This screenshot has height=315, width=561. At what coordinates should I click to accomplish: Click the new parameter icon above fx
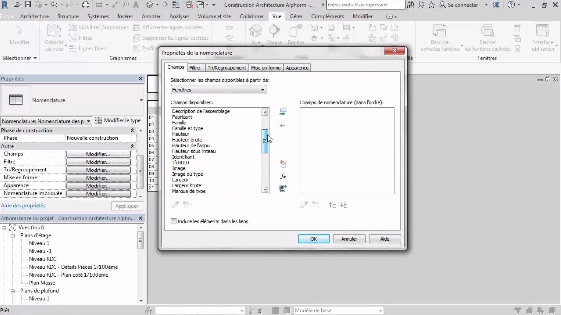(283, 164)
